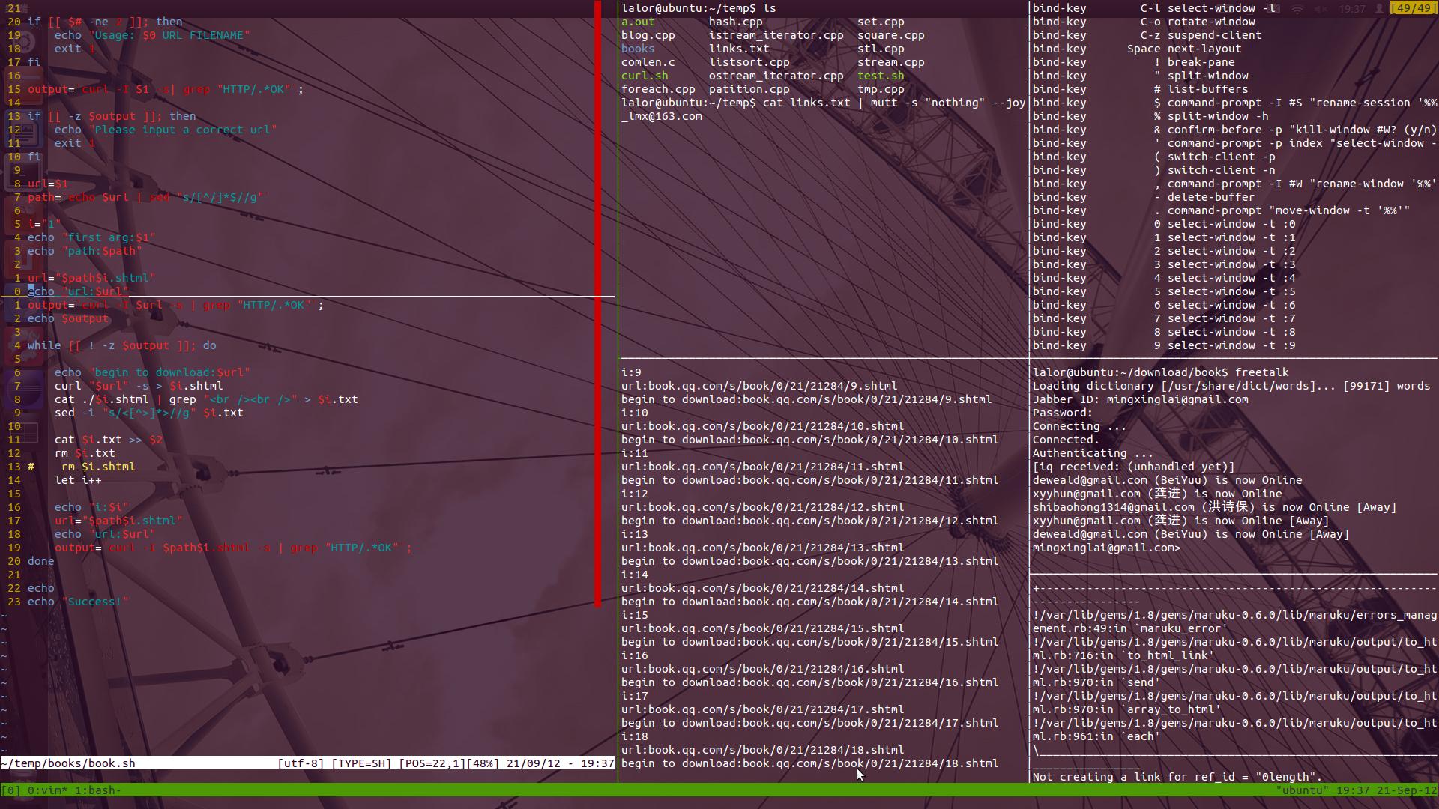The width and height of the screenshot is (1439, 809).
Task: Place cursor on vim line 'echo "Success!"'
Action: (x=78, y=602)
